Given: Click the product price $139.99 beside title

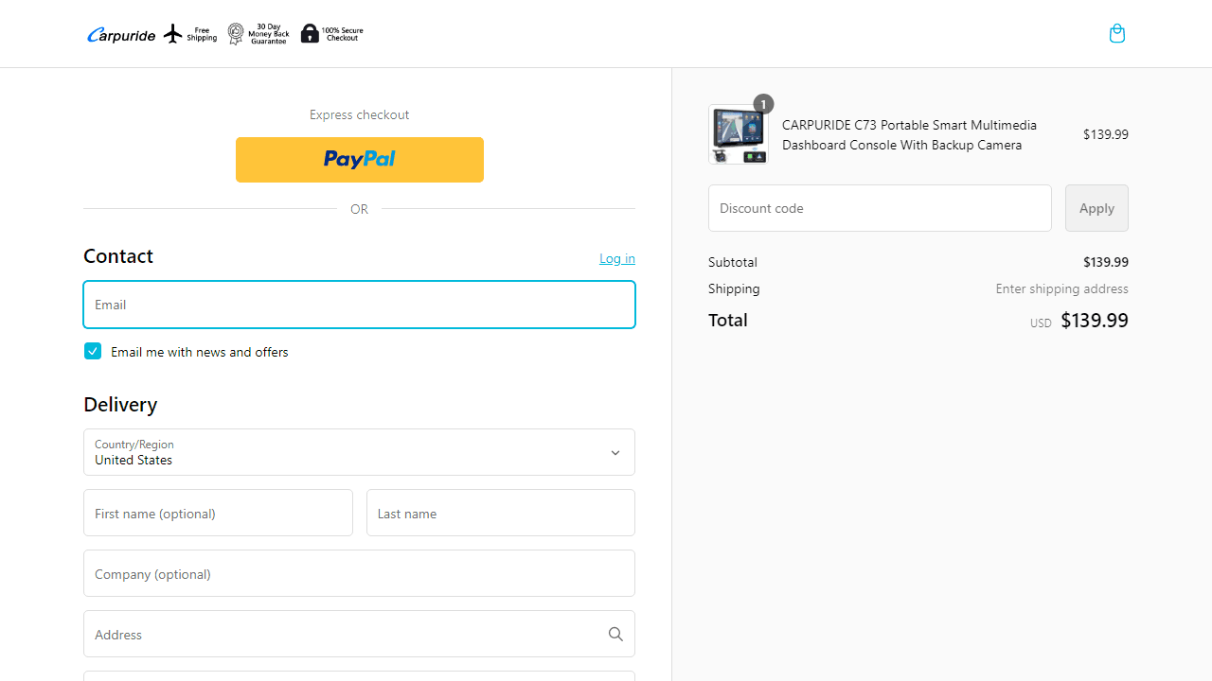Looking at the screenshot, I should (x=1106, y=134).
